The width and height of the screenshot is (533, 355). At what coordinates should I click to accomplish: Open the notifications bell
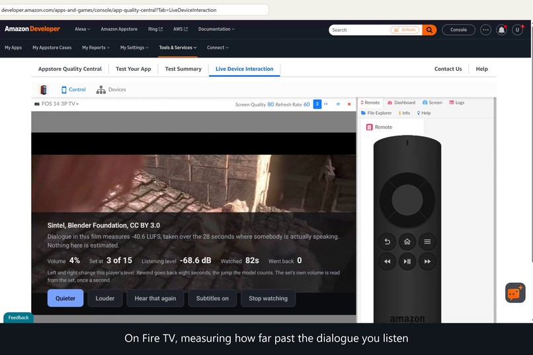point(501,30)
